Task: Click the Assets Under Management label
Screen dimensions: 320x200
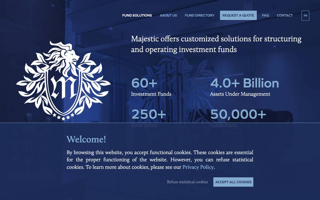Action: click(240, 94)
